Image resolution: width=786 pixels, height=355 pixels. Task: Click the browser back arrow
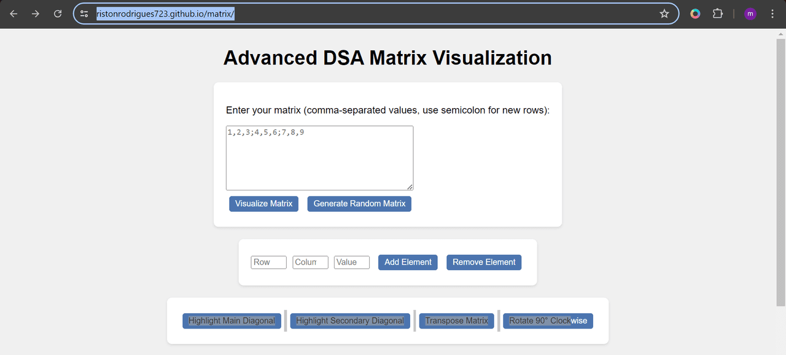14,14
